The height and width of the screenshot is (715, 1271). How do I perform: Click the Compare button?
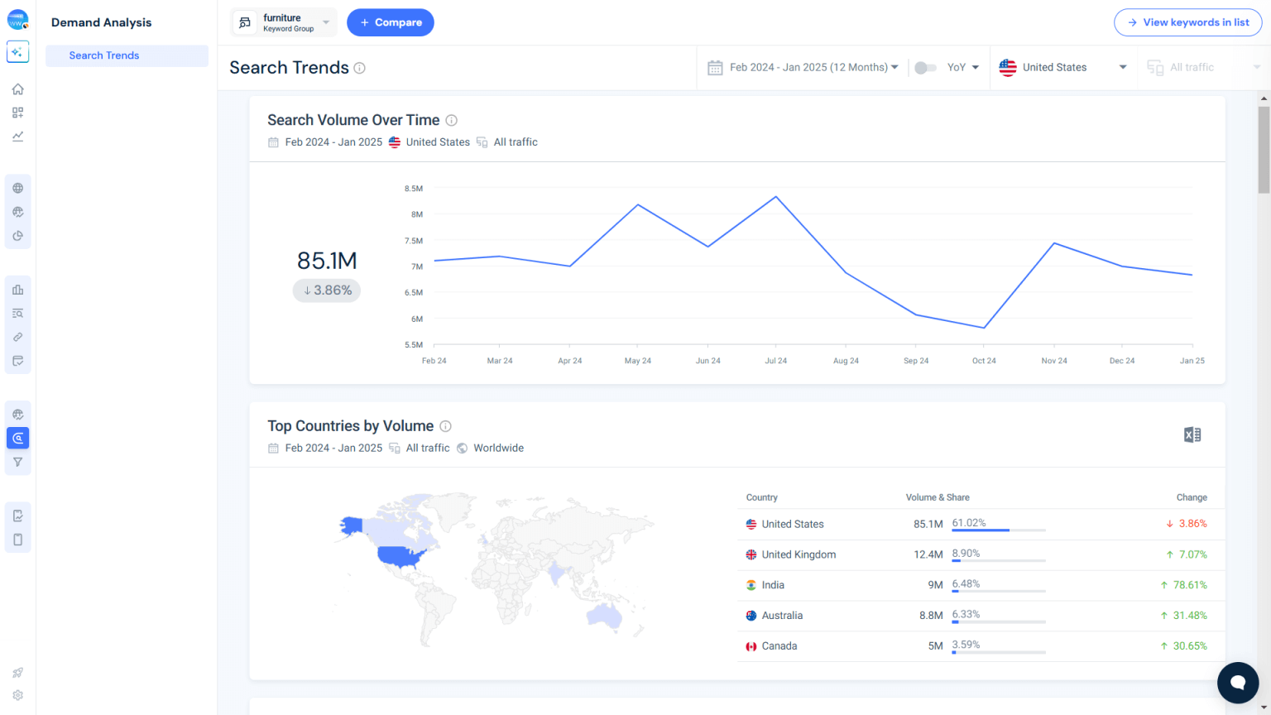point(390,22)
